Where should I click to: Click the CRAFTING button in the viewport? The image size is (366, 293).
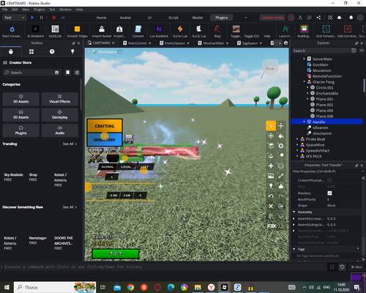coord(105,126)
